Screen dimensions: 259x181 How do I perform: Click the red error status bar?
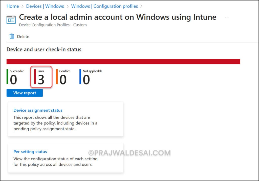(x=123, y=62)
